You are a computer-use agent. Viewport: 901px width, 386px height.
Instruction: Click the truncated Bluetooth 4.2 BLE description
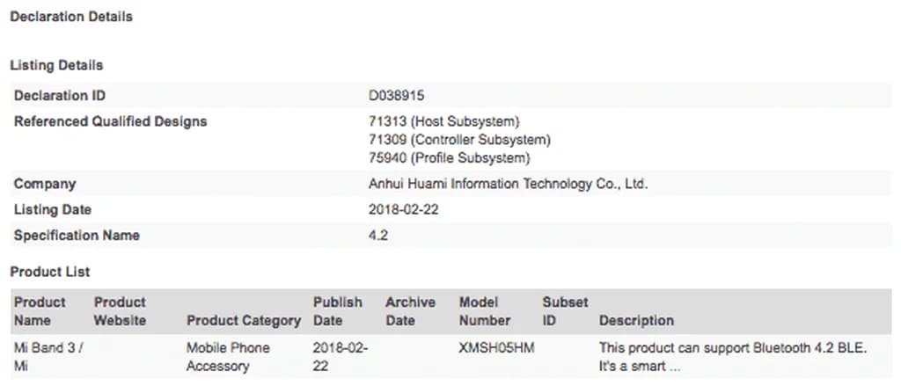pyautogui.click(x=733, y=356)
